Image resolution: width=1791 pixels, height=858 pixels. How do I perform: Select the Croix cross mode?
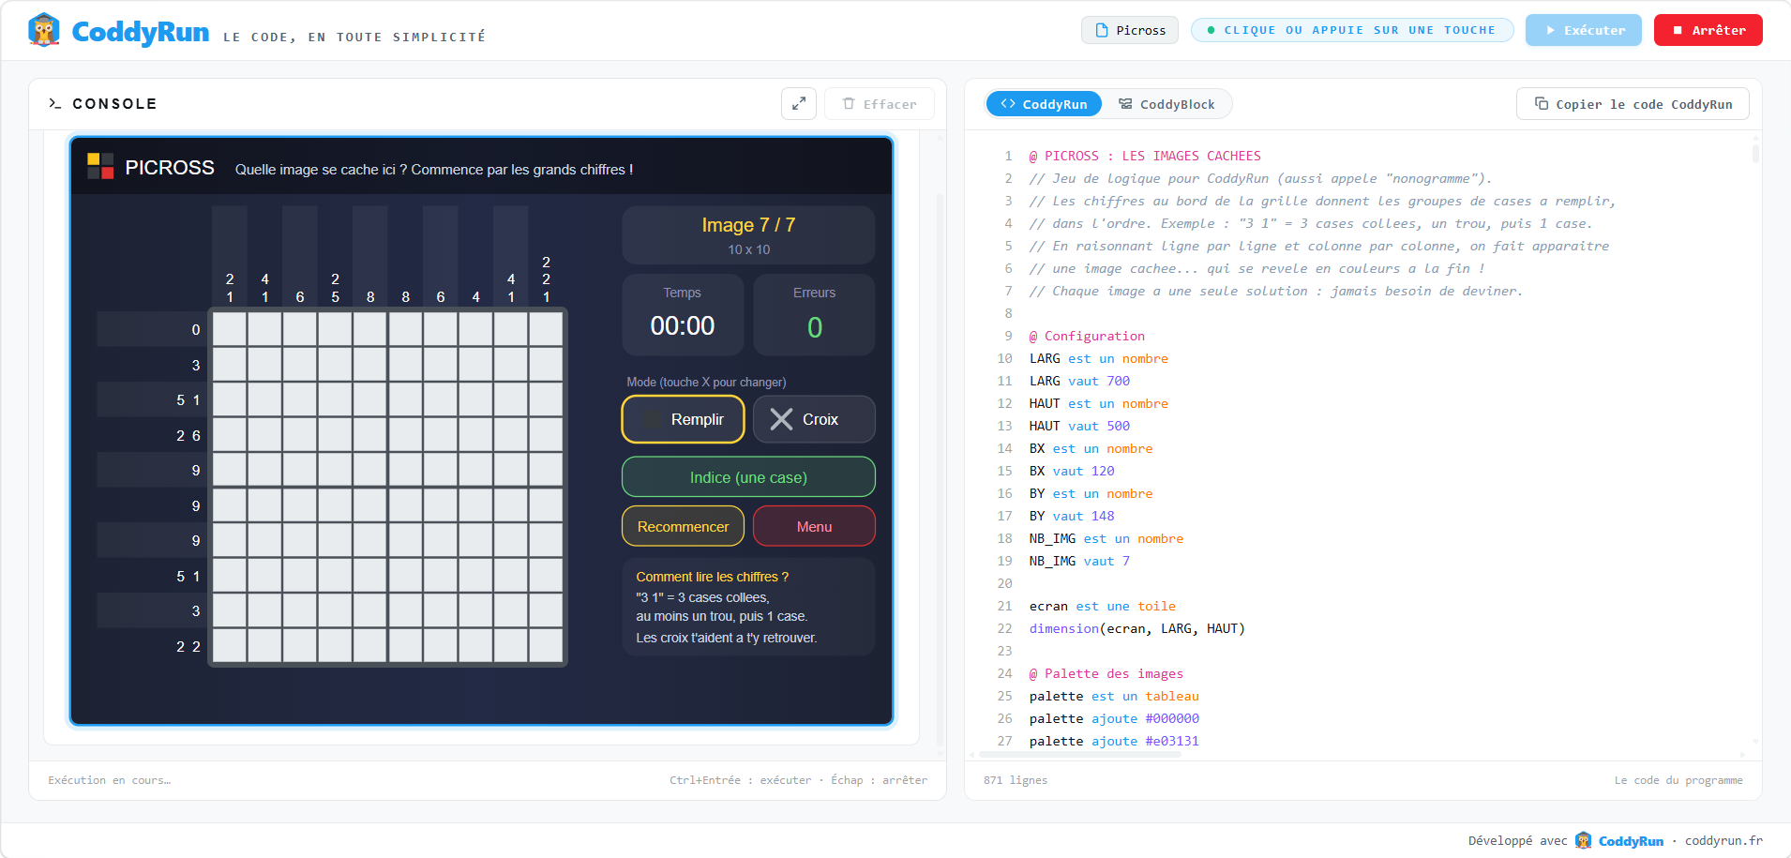pos(814,419)
